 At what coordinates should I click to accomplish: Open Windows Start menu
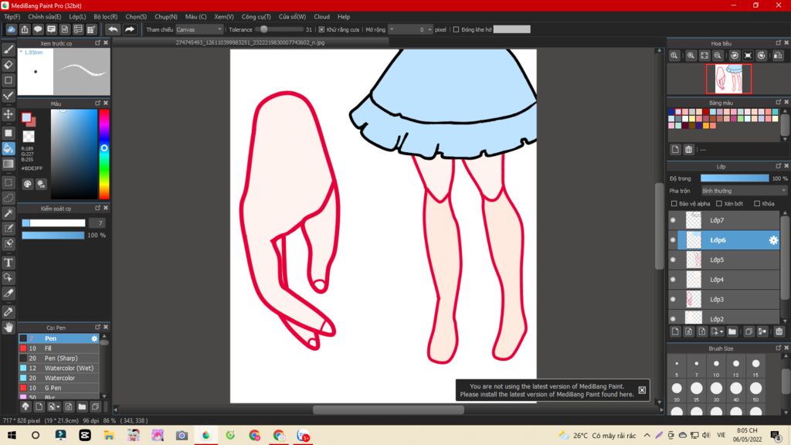coord(12,435)
